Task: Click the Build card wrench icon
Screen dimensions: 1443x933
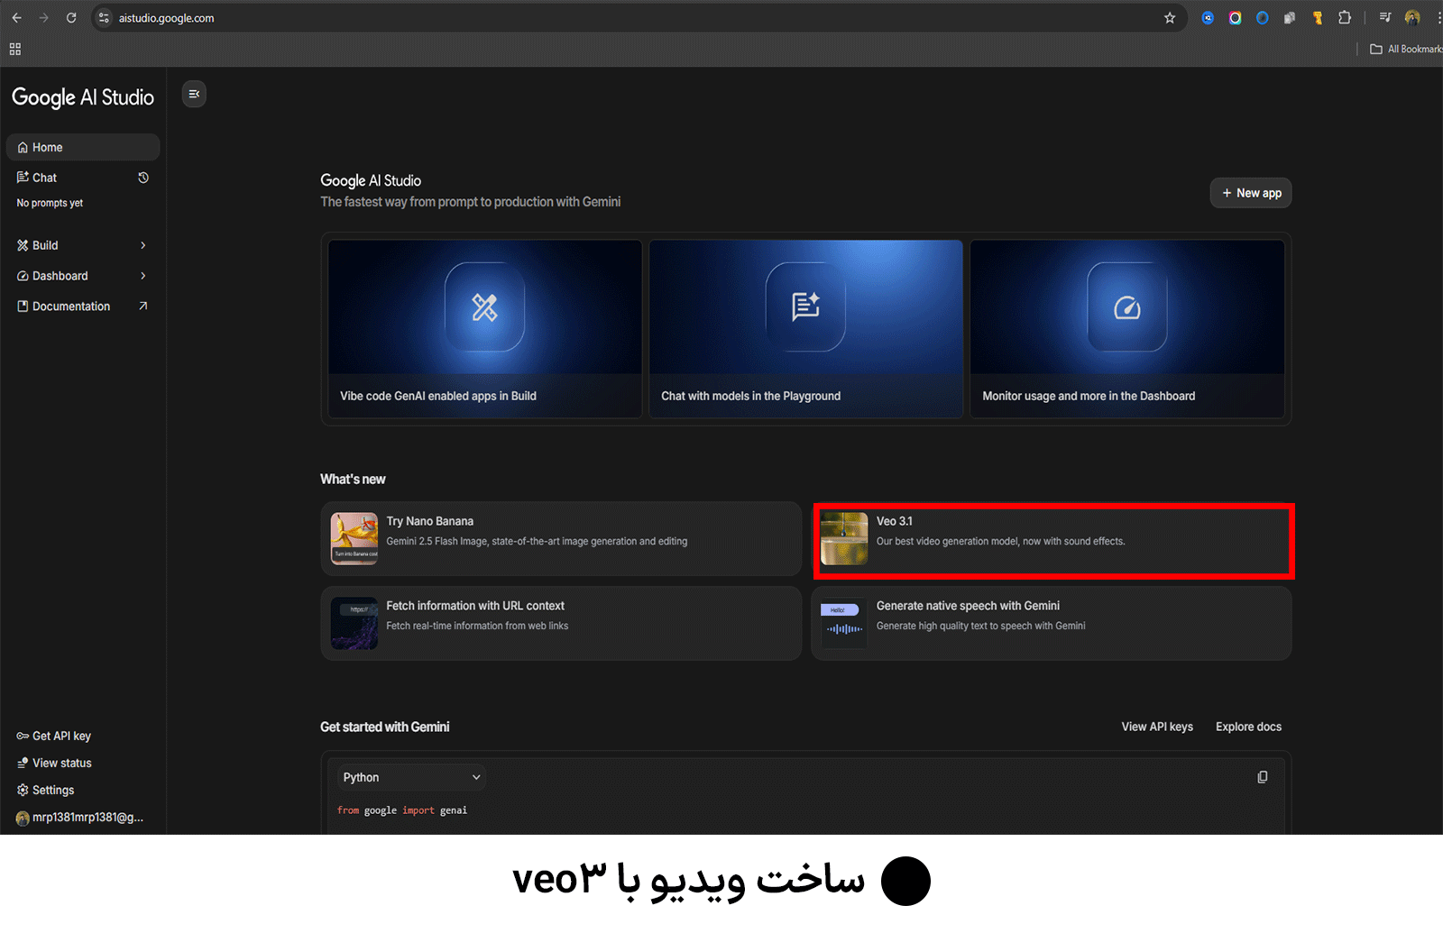Action: [484, 307]
